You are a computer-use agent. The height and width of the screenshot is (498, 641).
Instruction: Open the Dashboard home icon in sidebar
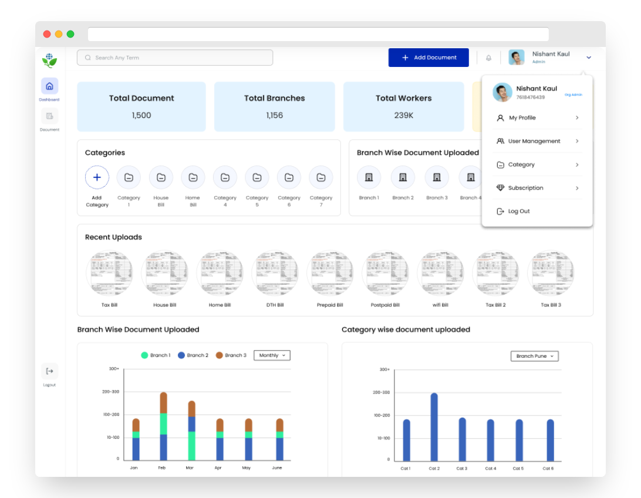[x=49, y=86]
